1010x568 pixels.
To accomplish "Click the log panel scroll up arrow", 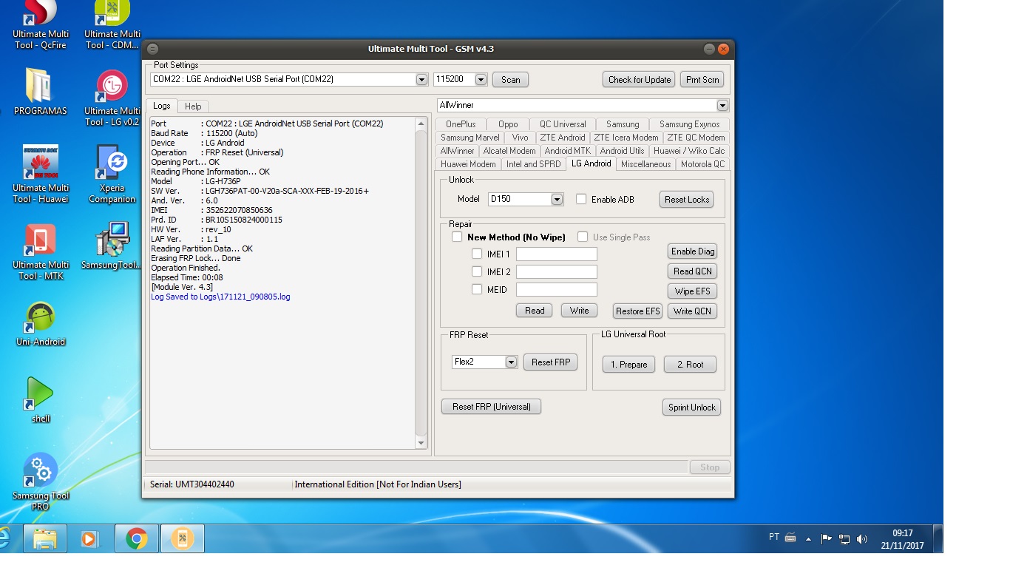I will 421,124.
